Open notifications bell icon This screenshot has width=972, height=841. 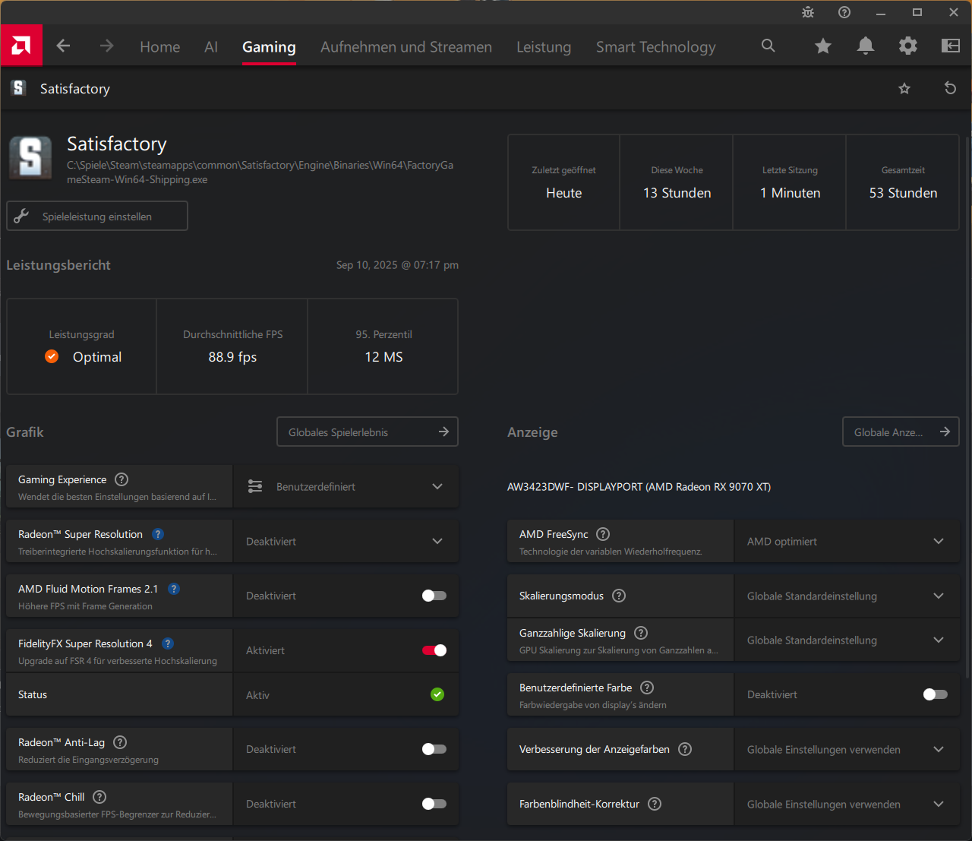(865, 46)
